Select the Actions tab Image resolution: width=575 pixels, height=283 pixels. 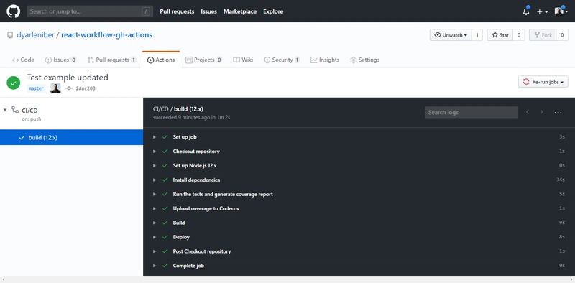click(x=161, y=60)
